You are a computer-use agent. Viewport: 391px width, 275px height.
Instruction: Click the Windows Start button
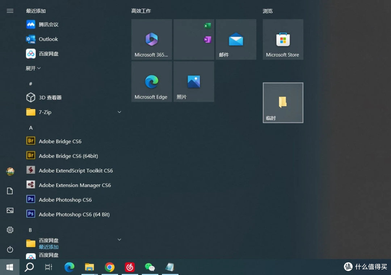(x=10, y=267)
